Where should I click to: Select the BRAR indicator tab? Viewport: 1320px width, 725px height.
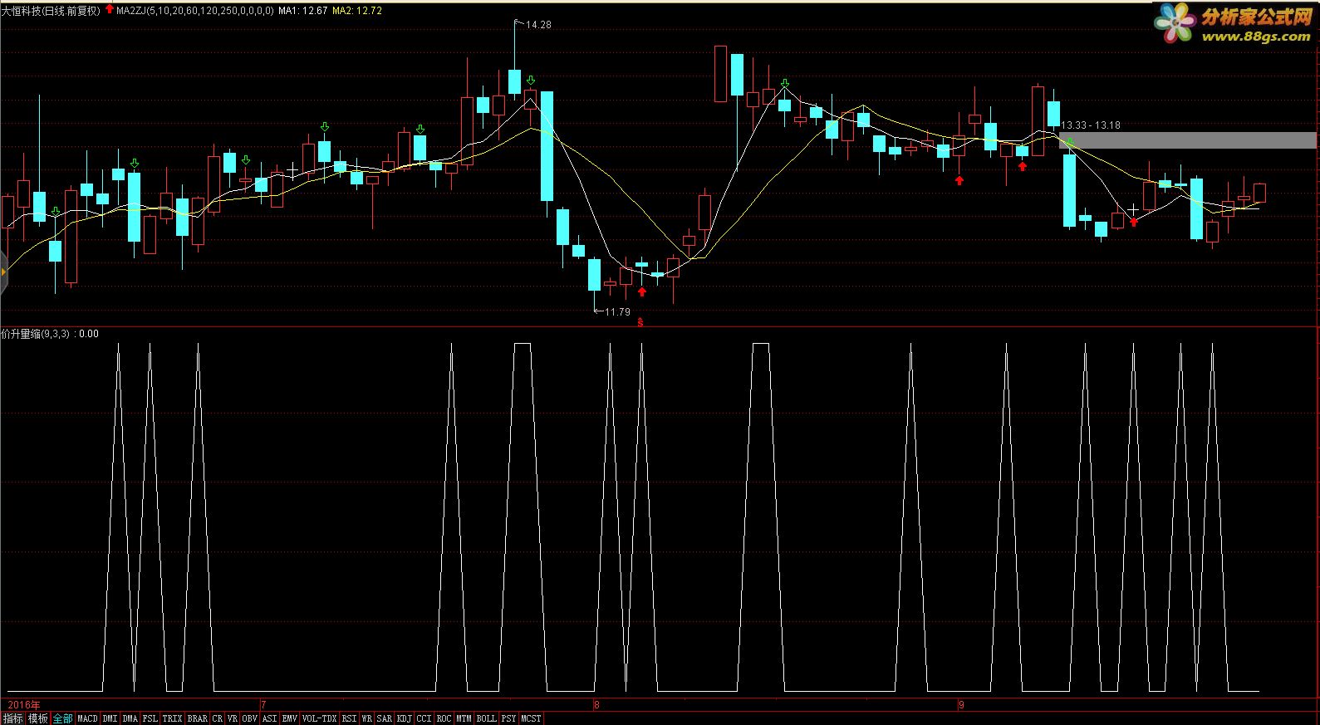198,718
